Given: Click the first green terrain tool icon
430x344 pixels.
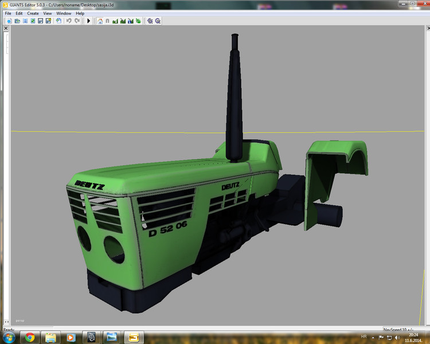Looking at the screenshot, I should coord(115,21).
